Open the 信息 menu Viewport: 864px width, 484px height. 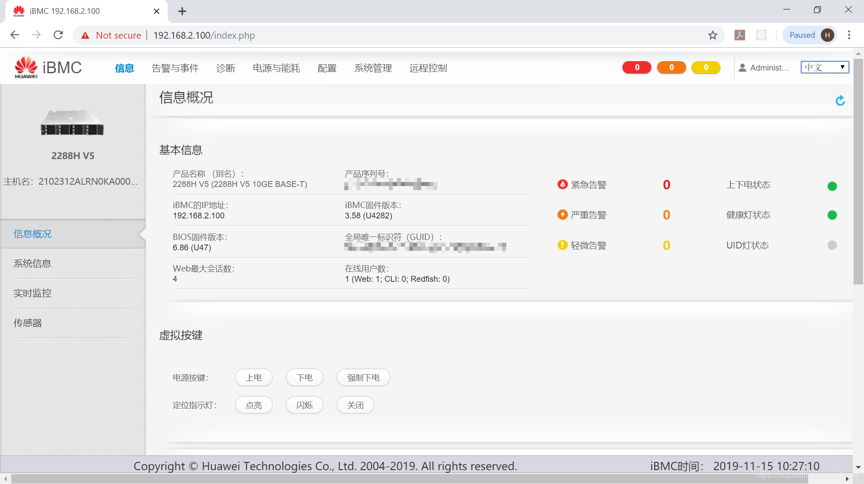point(124,68)
